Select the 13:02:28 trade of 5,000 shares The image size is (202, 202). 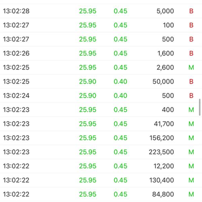[101, 11]
